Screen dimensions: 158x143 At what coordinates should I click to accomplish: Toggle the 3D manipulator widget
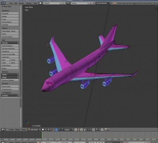tap(54, 130)
